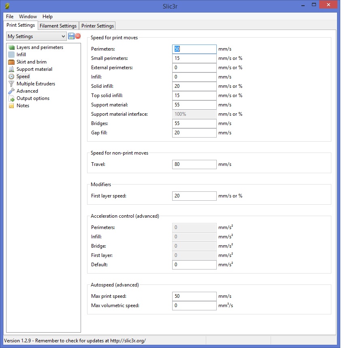Switch to the Printer Settings tab
The width and height of the screenshot is (350, 348).
tap(98, 26)
